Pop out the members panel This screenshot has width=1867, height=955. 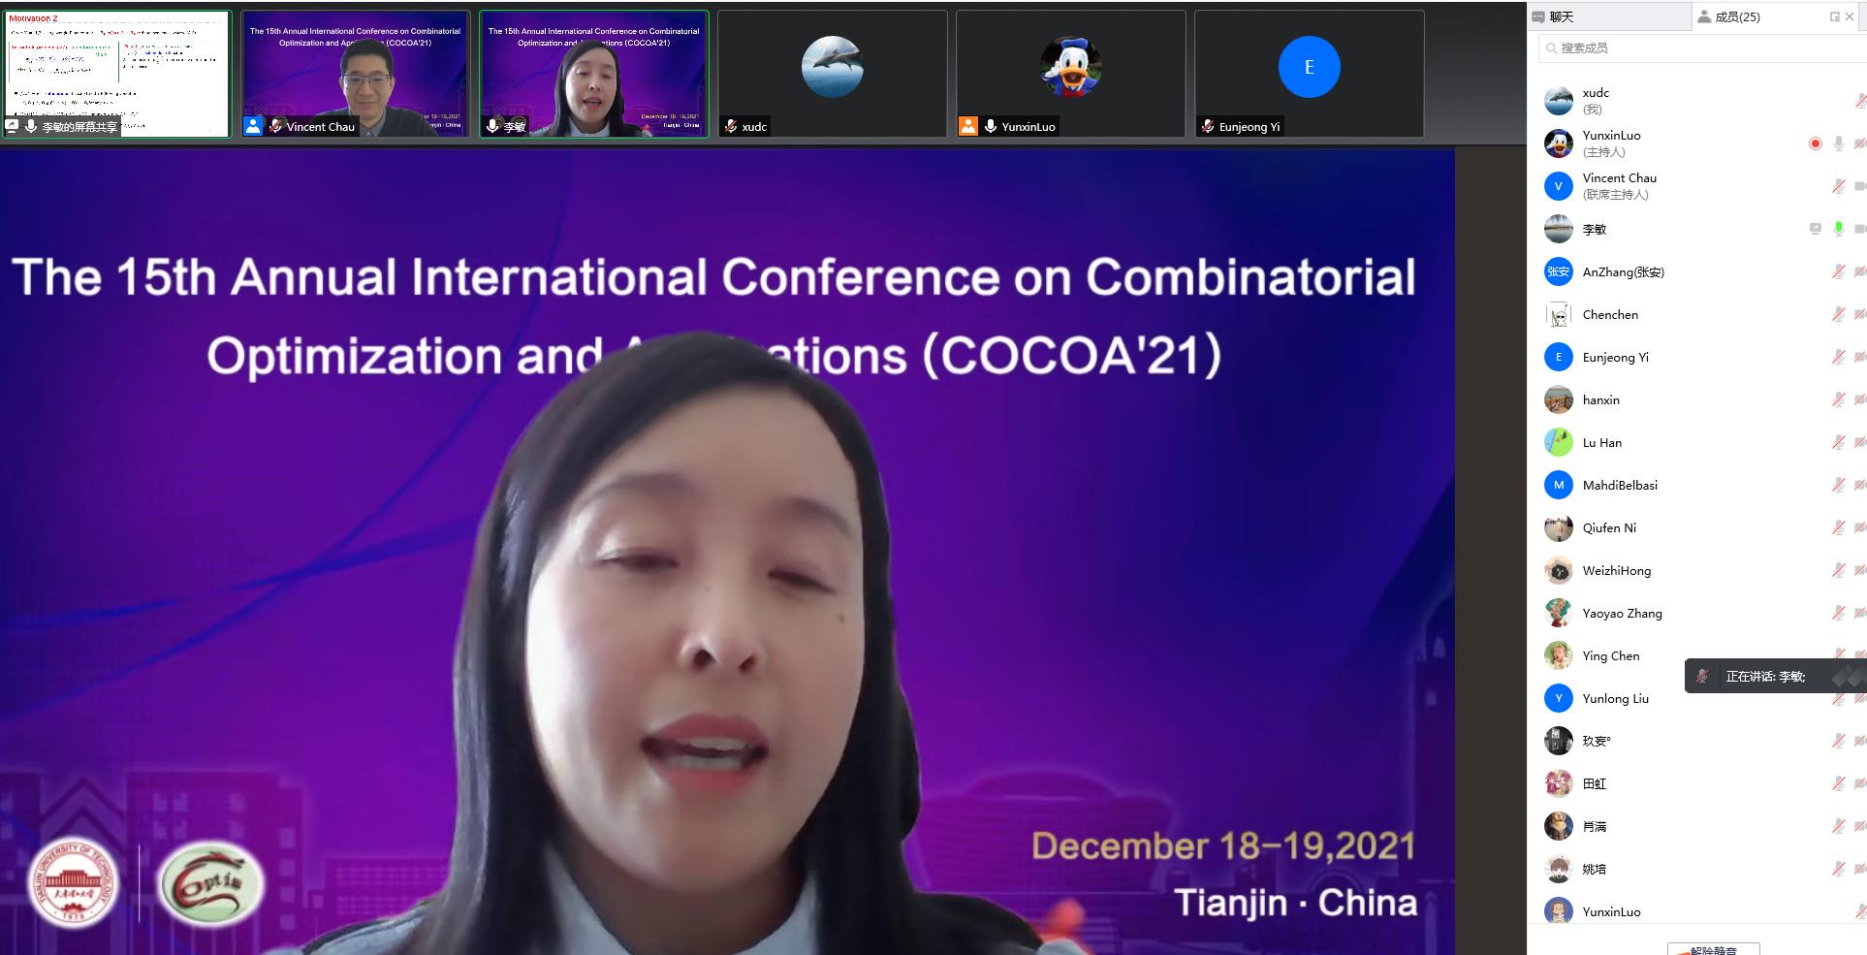coord(1834,16)
